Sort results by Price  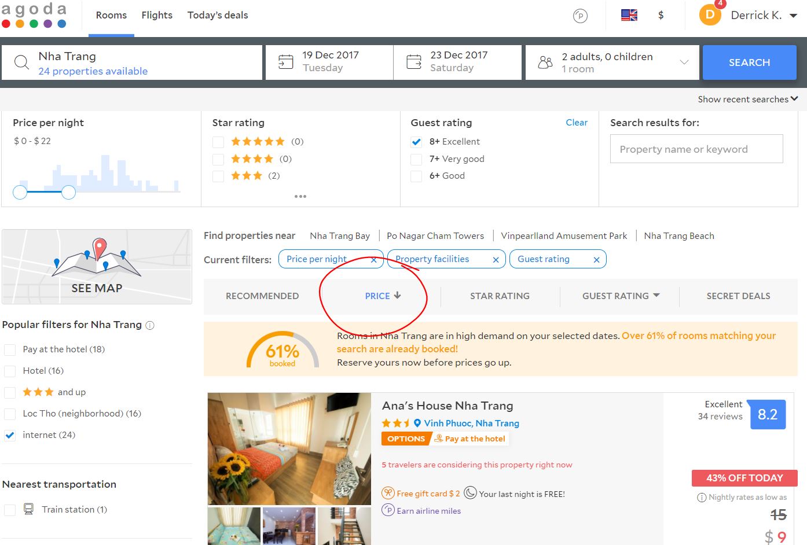383,296
